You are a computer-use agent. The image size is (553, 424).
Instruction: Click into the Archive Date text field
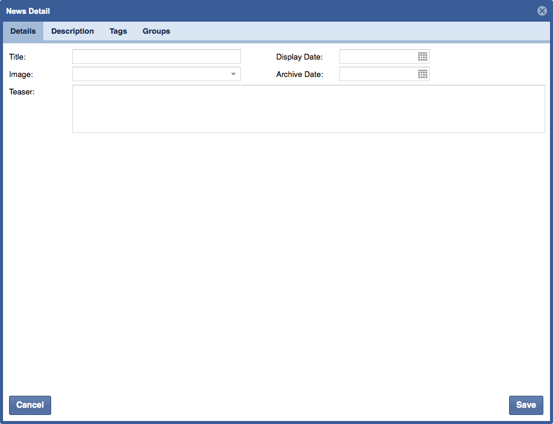coord(378,74)
